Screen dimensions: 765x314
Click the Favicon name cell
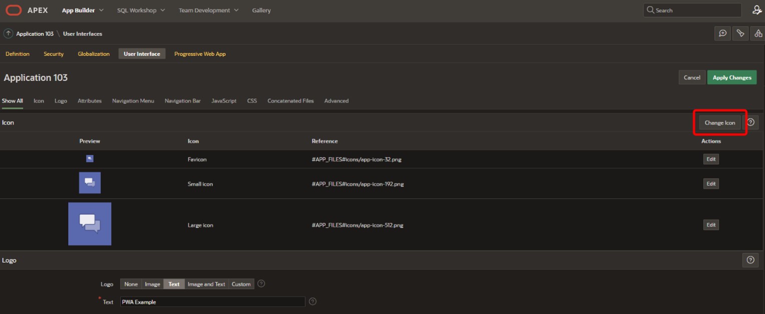tap(197, 159)
